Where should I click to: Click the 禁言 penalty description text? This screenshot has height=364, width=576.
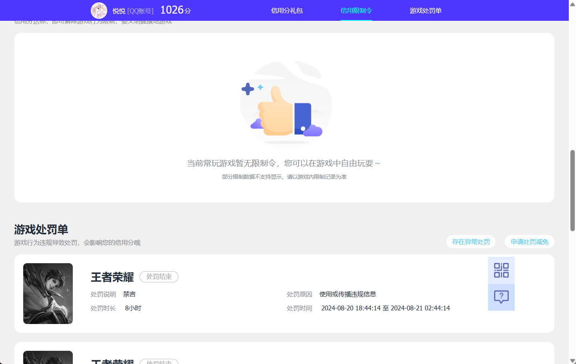pos(129,294)
